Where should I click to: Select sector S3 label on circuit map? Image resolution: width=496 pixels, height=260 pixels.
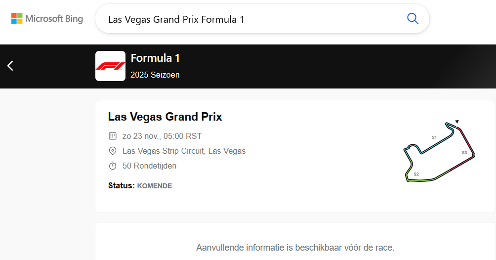pos(464,153)
